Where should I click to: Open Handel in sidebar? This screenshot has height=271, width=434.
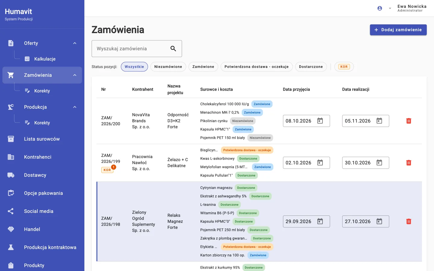42,229
